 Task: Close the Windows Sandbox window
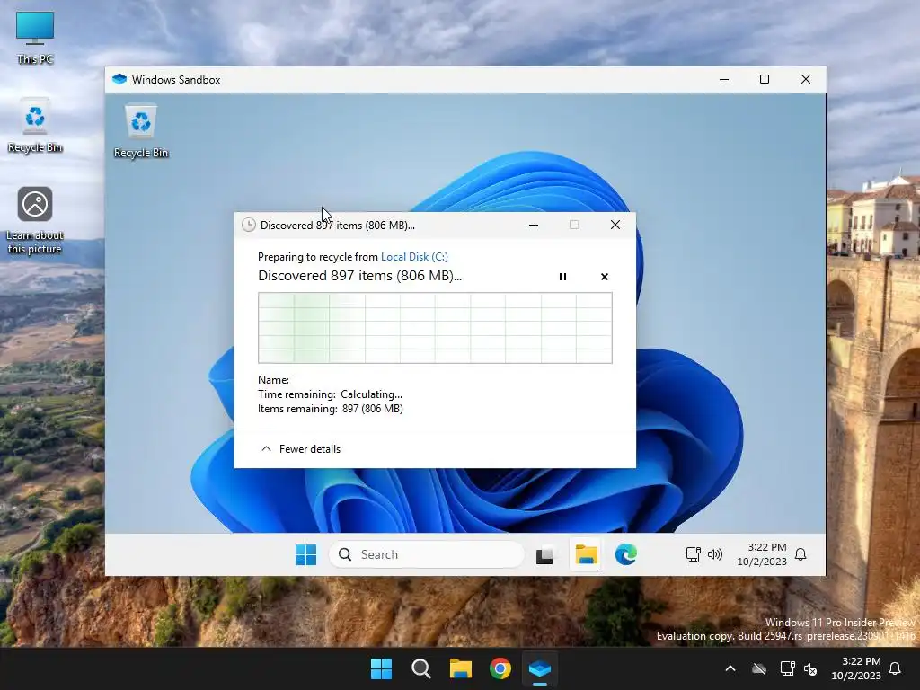(x=806, y=79)
